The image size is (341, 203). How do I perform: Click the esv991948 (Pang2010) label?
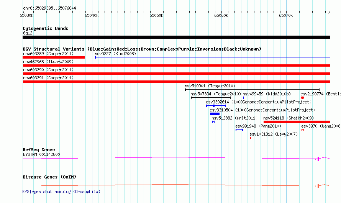258,126
